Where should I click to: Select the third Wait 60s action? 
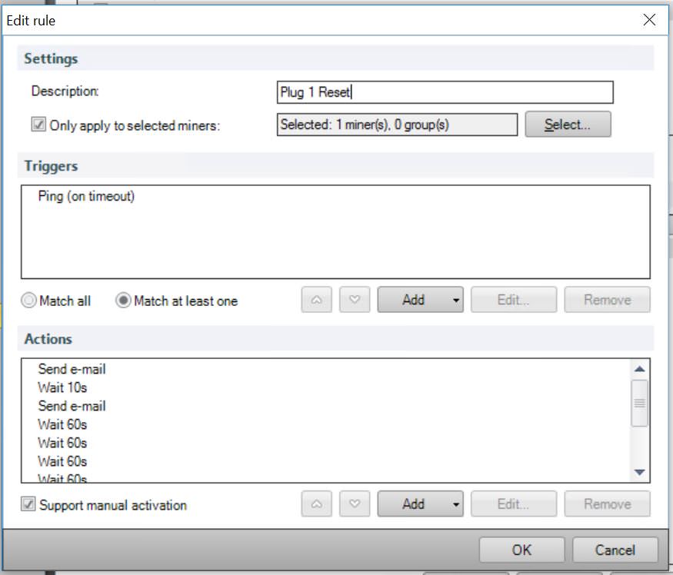click(62, 461)
